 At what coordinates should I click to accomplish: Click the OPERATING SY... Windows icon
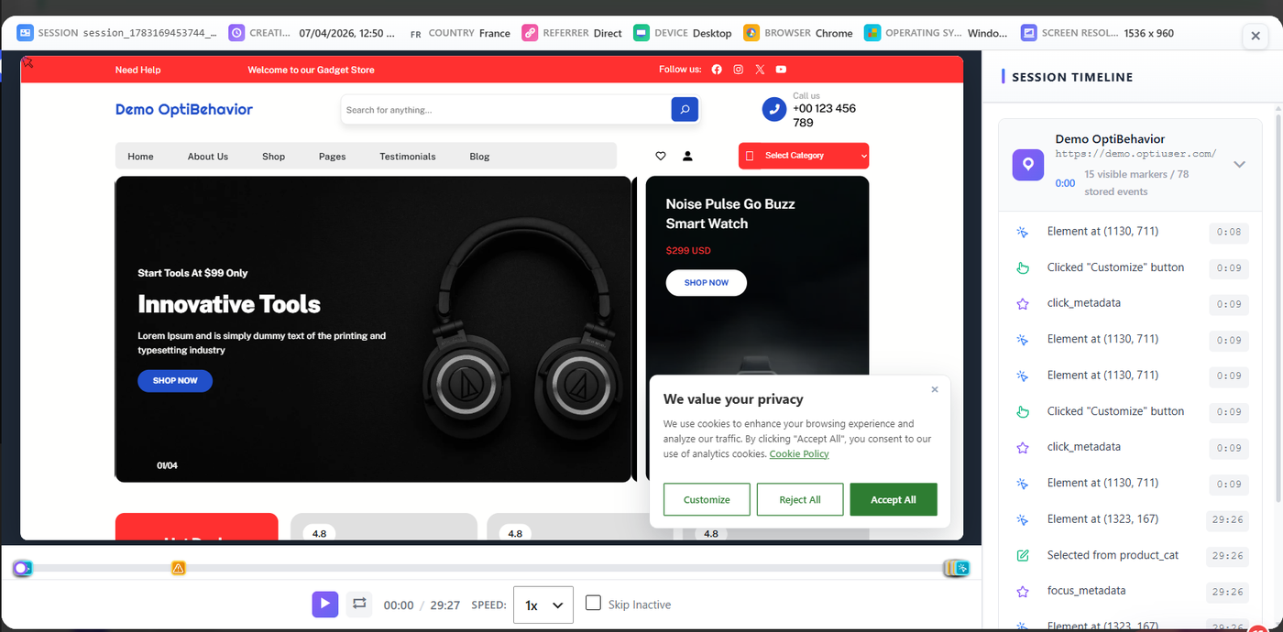point(872,33)
